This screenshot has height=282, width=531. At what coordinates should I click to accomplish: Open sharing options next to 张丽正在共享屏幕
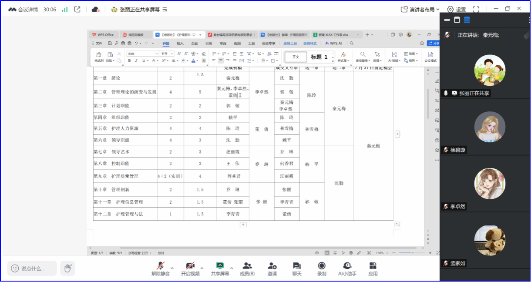tap(165, 10)
